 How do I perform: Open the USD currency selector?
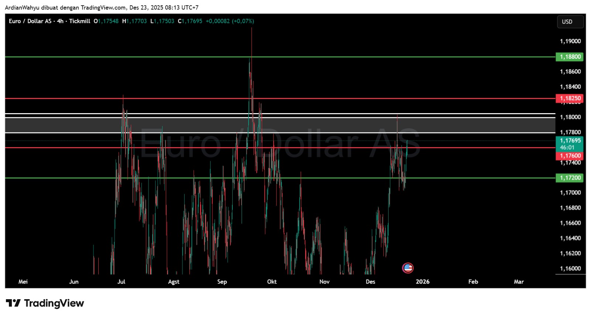(570, 22)
